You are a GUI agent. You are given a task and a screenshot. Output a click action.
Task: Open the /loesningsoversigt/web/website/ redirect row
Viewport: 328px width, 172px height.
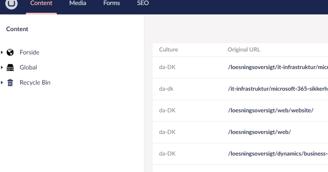tap(271, 110)
